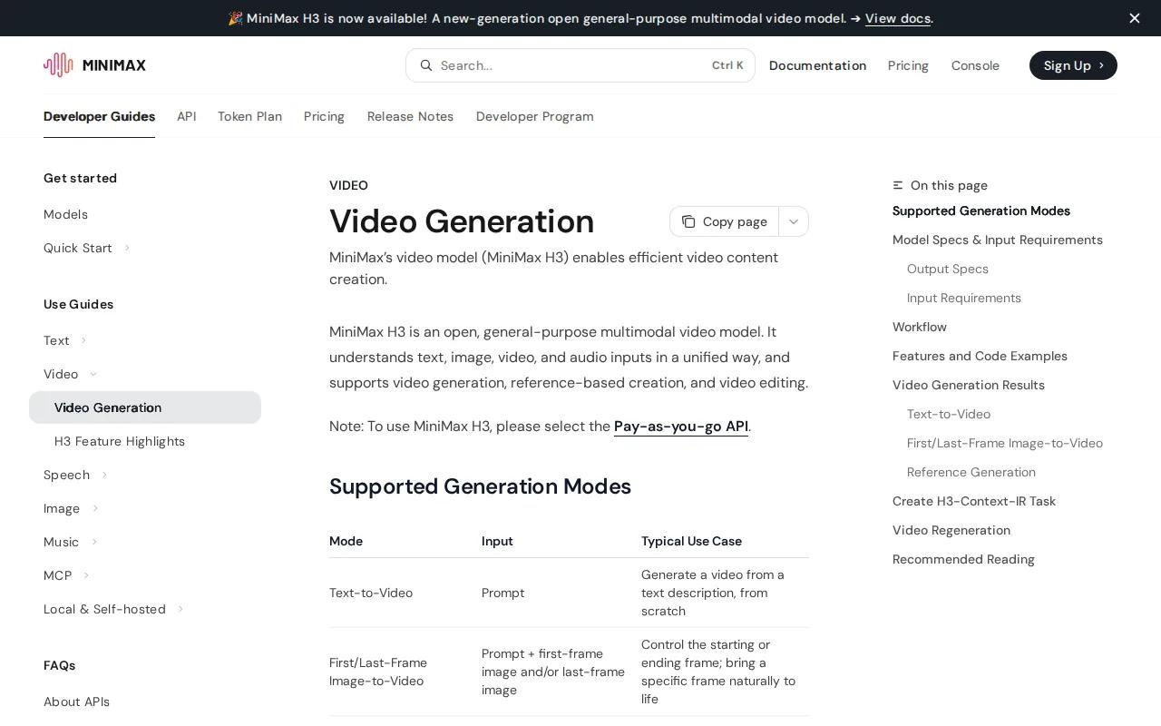Click the Copy page button
Image resolution: width=1161 pixels, height=726 pixels.
724,221
